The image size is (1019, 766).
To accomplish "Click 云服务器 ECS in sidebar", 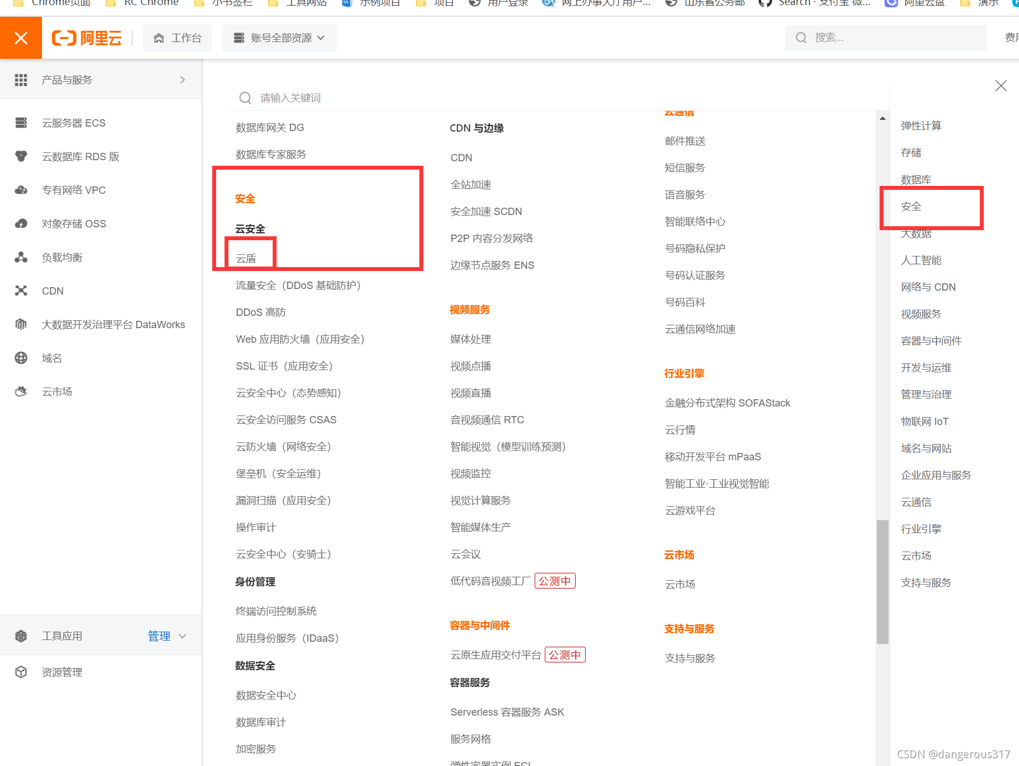I will coord(73,123).
